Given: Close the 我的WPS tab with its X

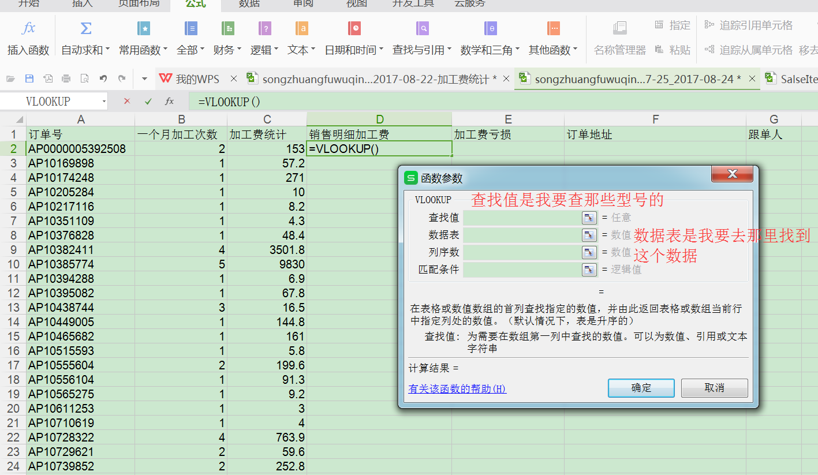Looking at the screenshot, I should tap(233, 78).
